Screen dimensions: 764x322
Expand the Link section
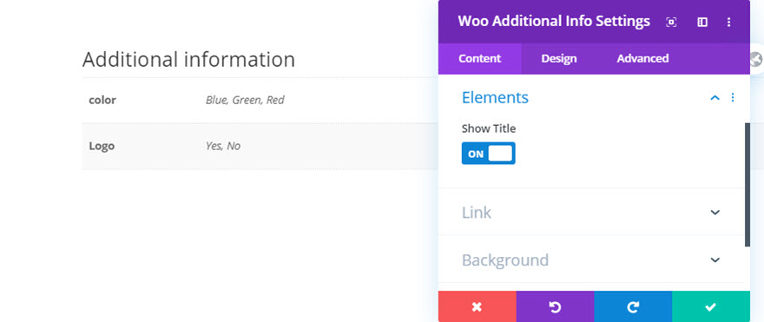(591, 213)
